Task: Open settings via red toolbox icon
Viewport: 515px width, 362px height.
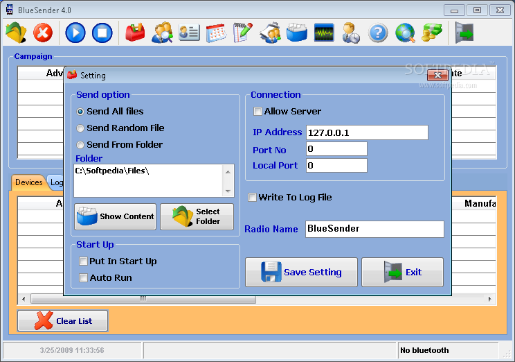Action: pyautogui.click(x=135, y=33)
